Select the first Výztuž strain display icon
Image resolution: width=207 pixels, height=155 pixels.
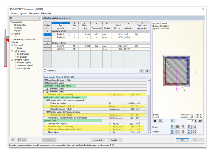coord(172,132)
